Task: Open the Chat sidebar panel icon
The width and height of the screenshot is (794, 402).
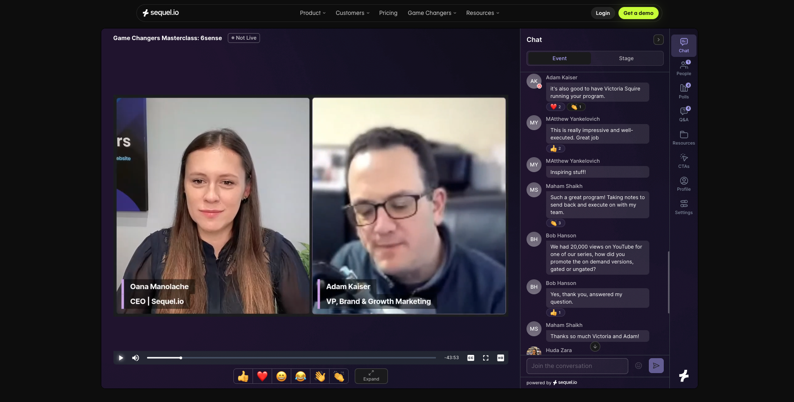Action: tap(683, 45)
